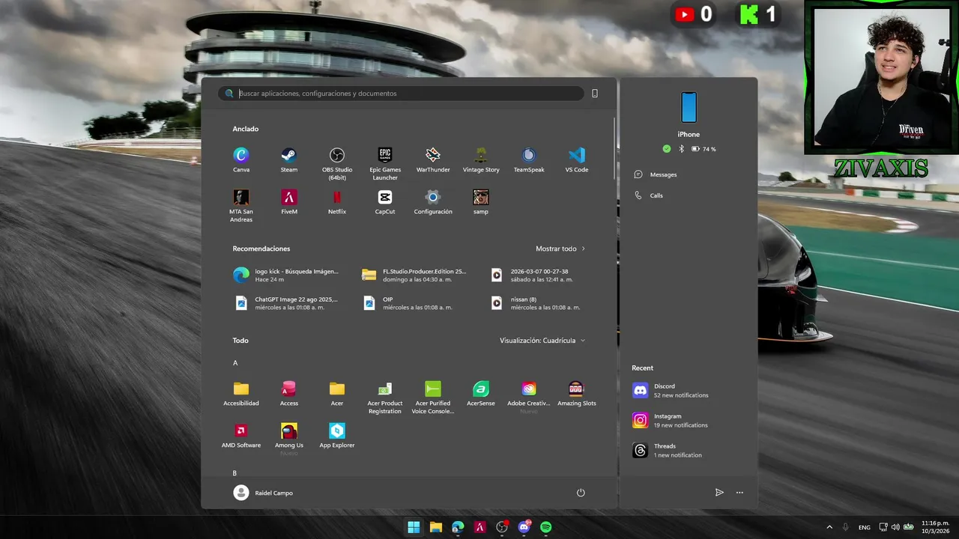This screenshot has height=539, width=959.
Task: Open Discord from the taskbar
Action: pyautogui.click(x=524, y=527)
